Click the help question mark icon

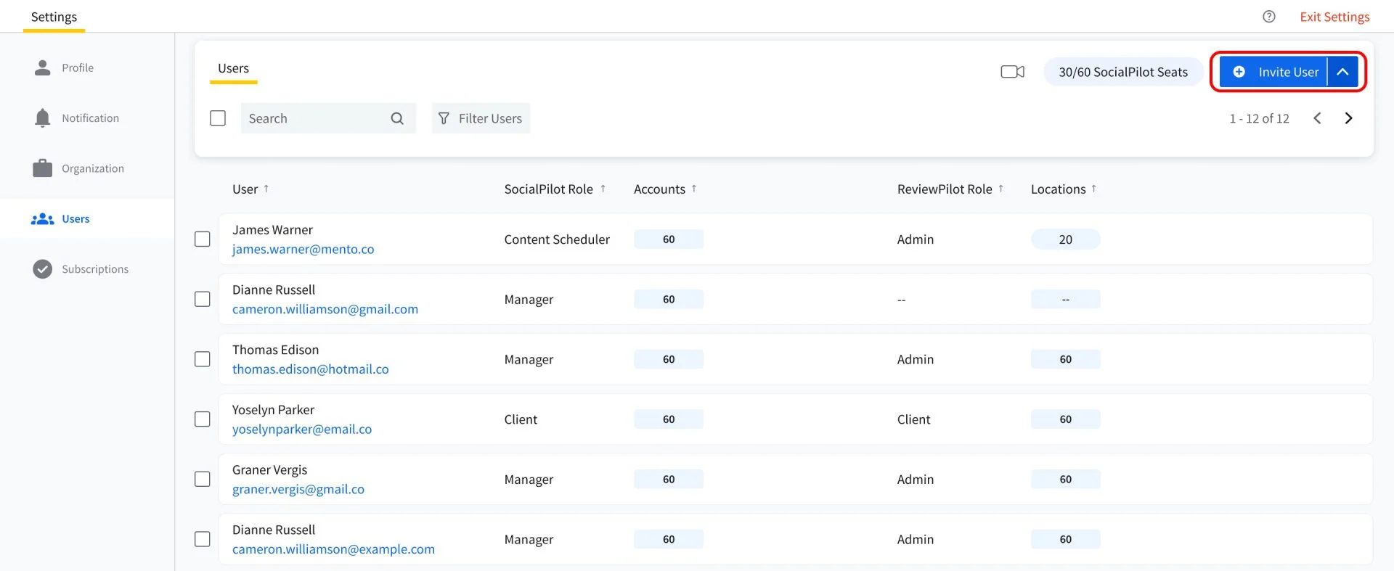[1268, 17]
